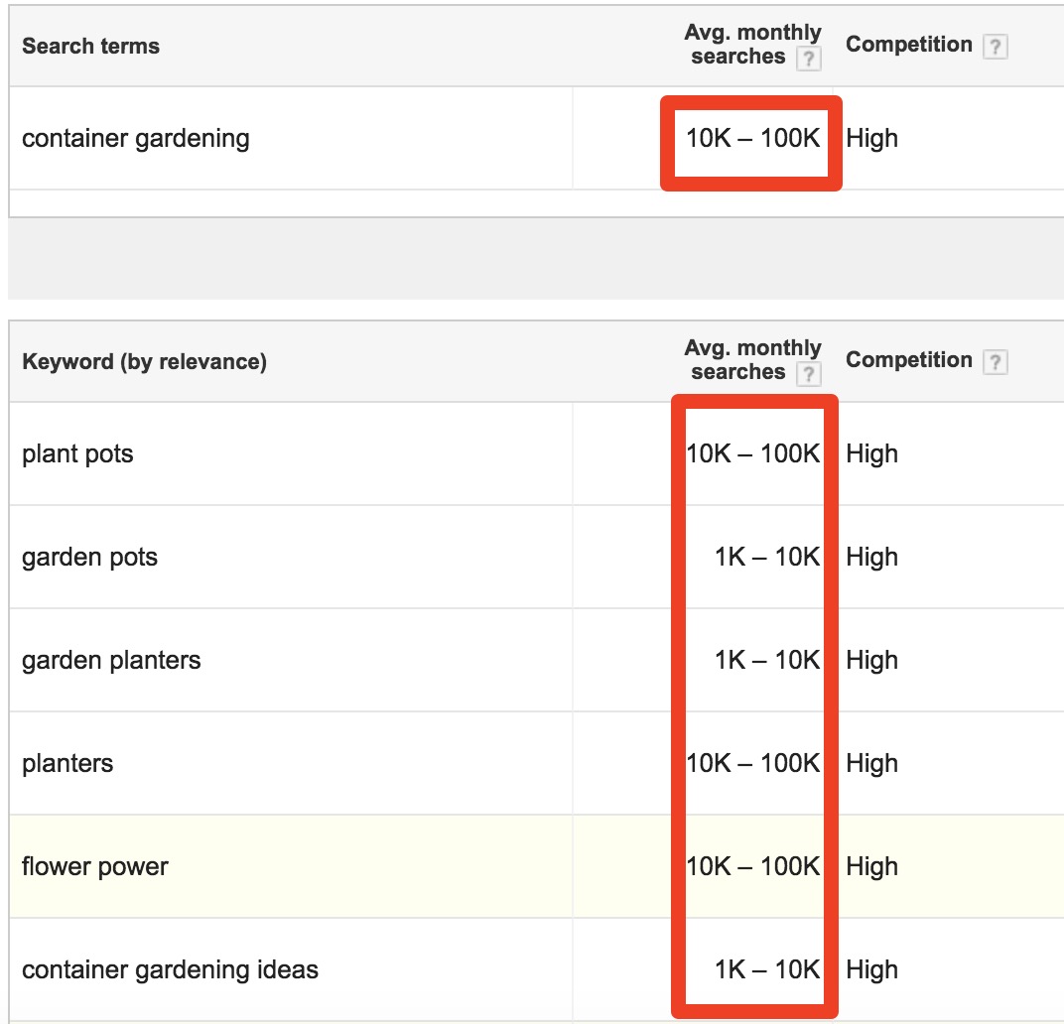The height and width of the screenshot is (1024, 1064).
Task: Sort by the Competition column
Action: pyautogui.click(x=908, y=360)
